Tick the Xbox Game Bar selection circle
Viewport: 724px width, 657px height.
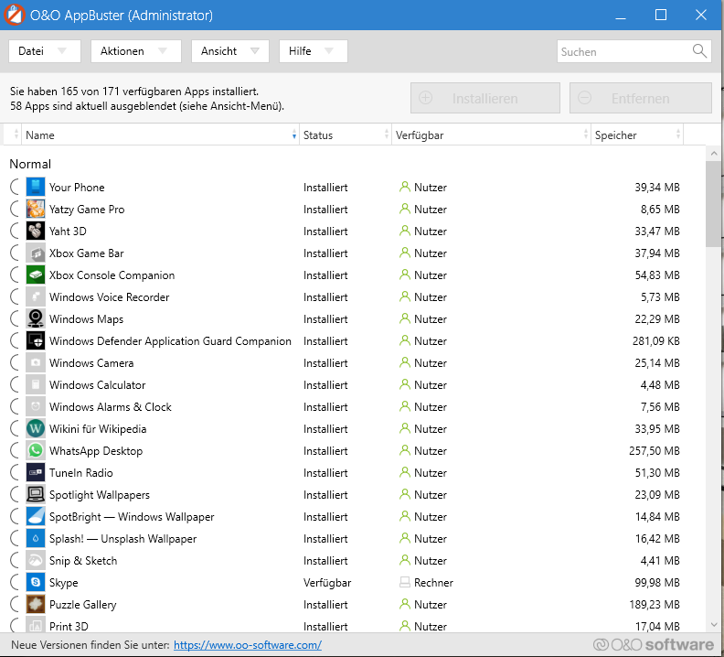pyautogui.click(x=15, y=253)
